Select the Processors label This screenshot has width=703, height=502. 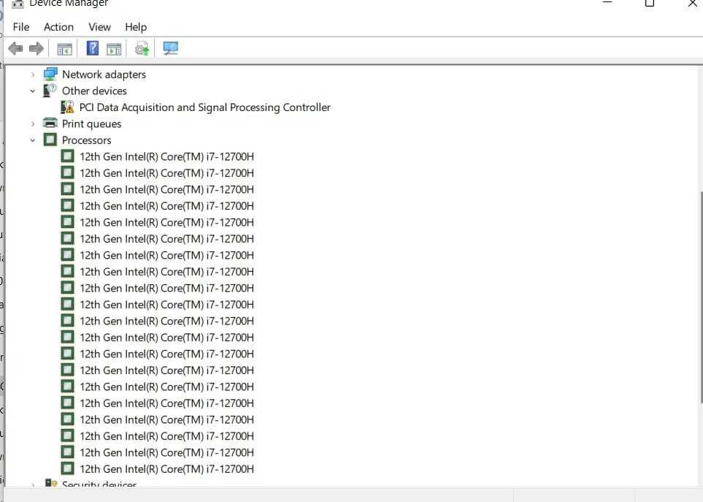(87, 140)
